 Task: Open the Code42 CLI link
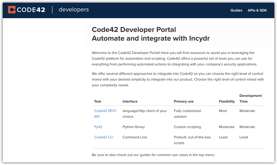pyautogui.click(x=104, y=137)
